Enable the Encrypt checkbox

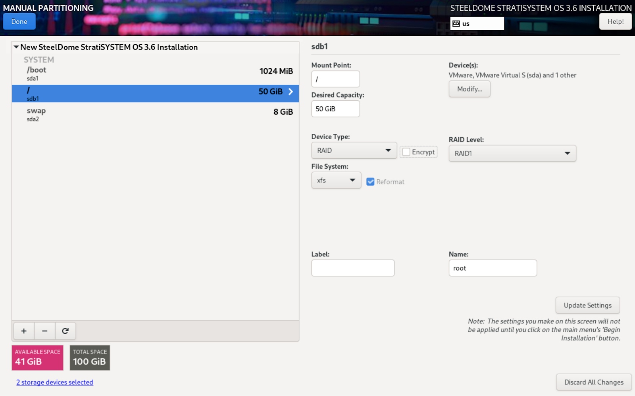(406, 152)
